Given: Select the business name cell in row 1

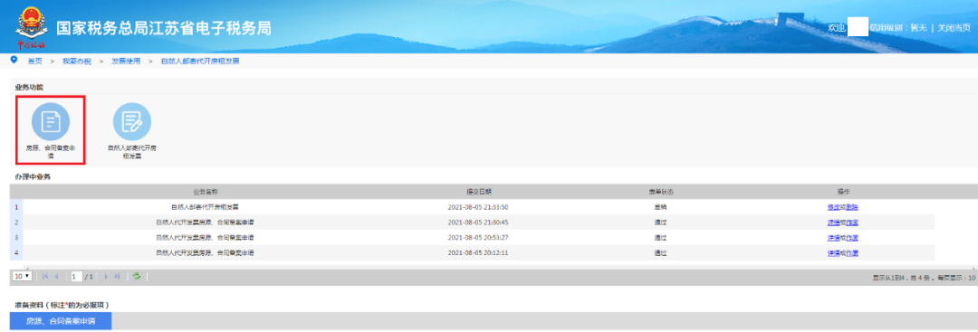Looking at the screenshot, I should (x=206, y=207).
